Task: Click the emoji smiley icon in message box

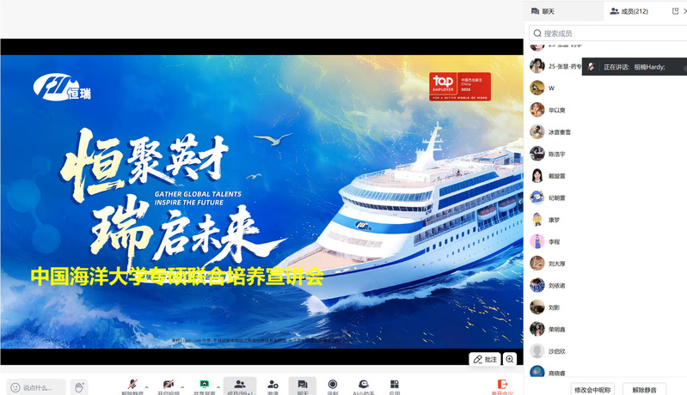Action: click(x=15, y=387)
